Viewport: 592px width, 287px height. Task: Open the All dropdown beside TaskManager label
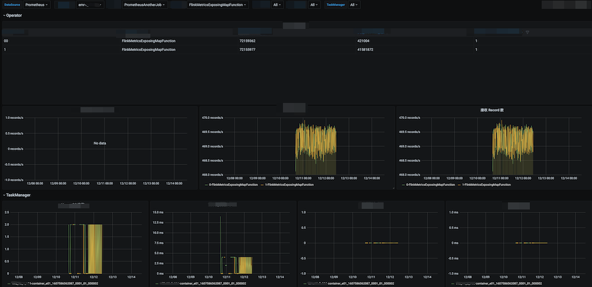click(x=353, y=5)
